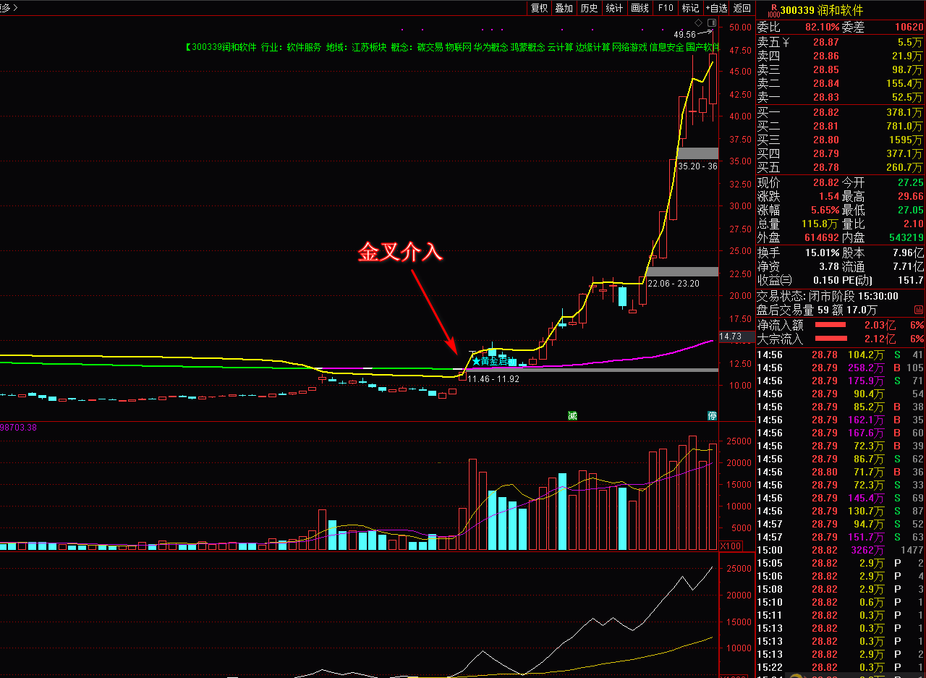The width and height of the screenshot is (926, 678).
Task: Click the 内盘 543219 value
Action: click(x=906, y=237)
